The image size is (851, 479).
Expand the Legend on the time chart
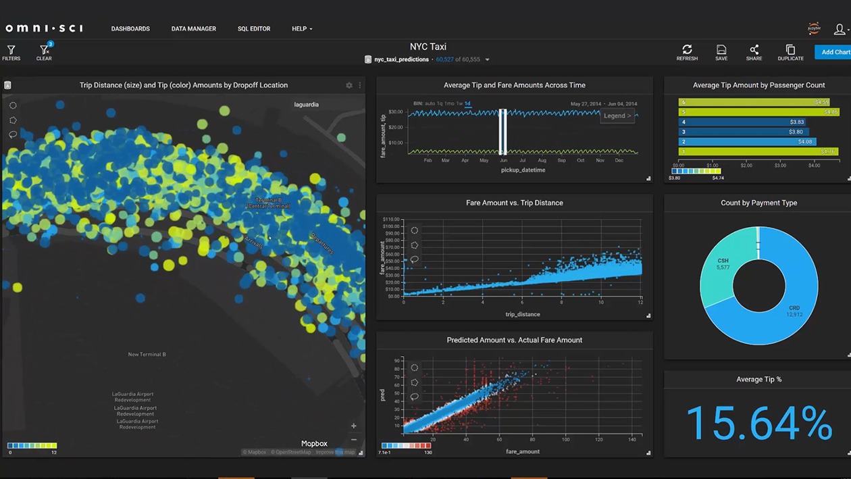(x=617, y=116)
